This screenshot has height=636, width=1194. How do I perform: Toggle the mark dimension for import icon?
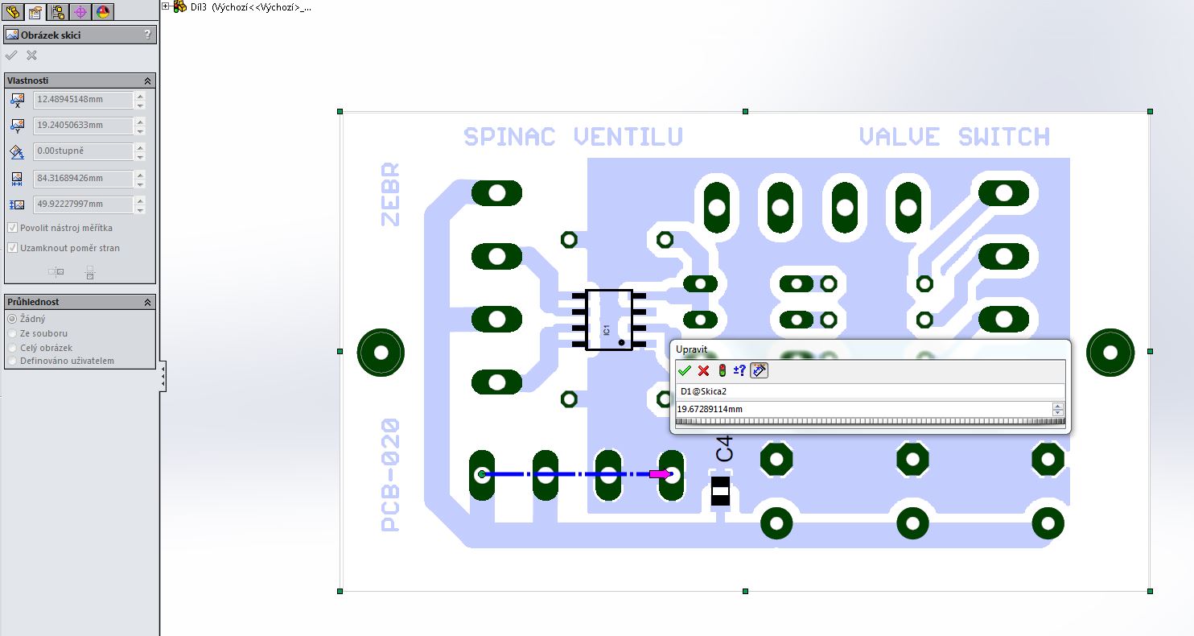pos(759,370)
